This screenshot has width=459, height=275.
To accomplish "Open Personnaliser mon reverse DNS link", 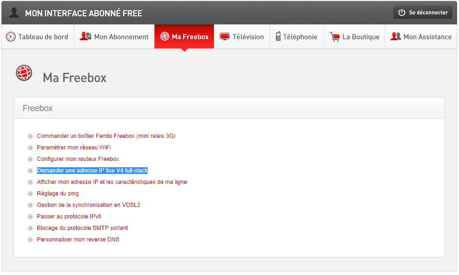I will tap(78, 240).
